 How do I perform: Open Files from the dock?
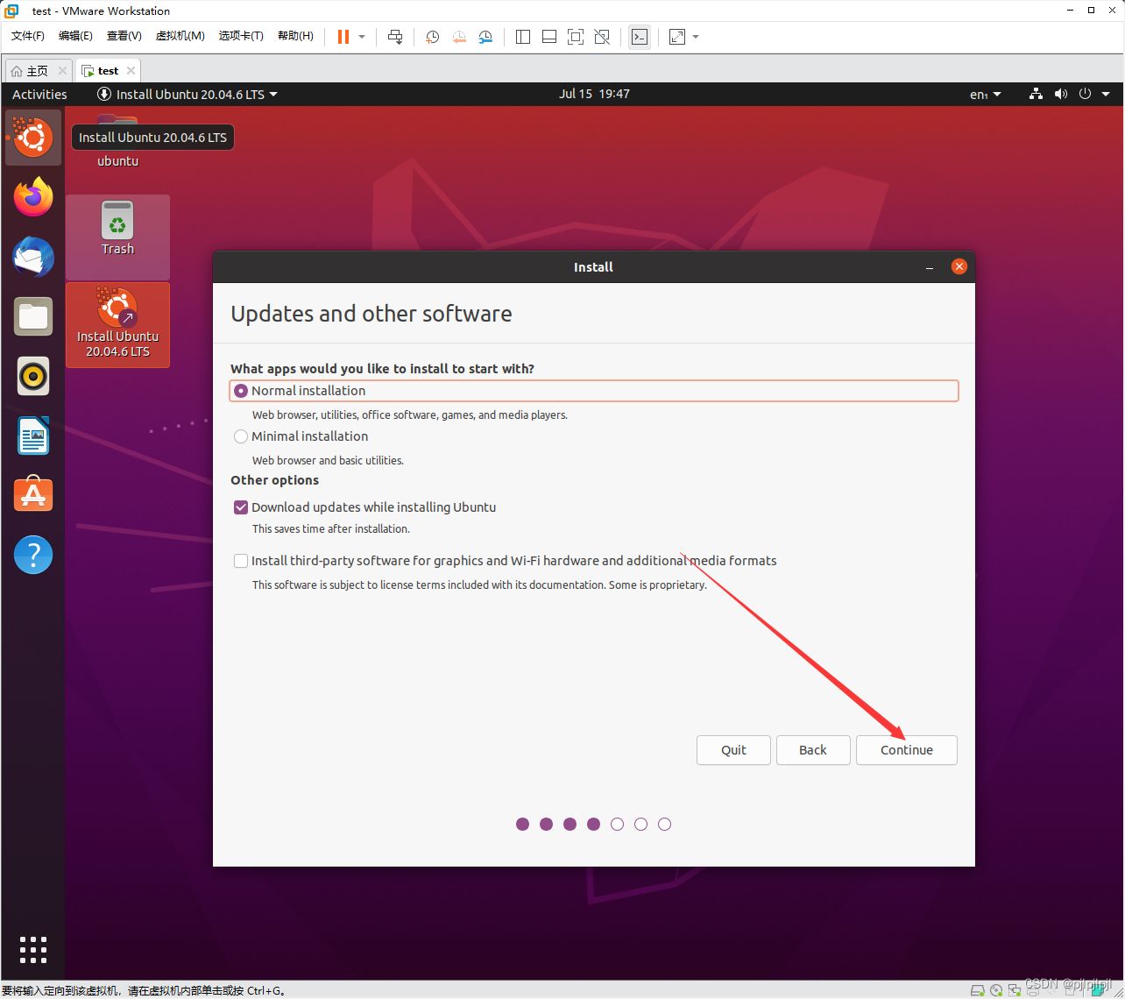[x=33, y=316]
